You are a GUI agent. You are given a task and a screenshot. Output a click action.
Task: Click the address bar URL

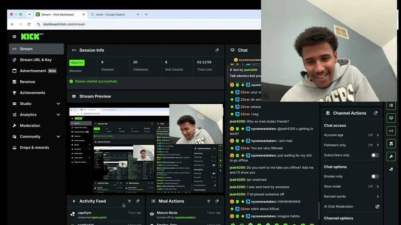[x=64, y=24]
